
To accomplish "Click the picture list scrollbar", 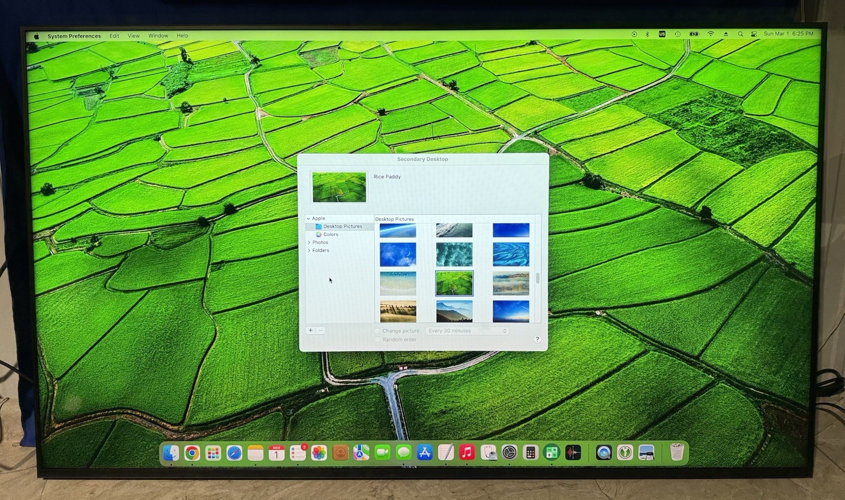I will coord(538,278).
